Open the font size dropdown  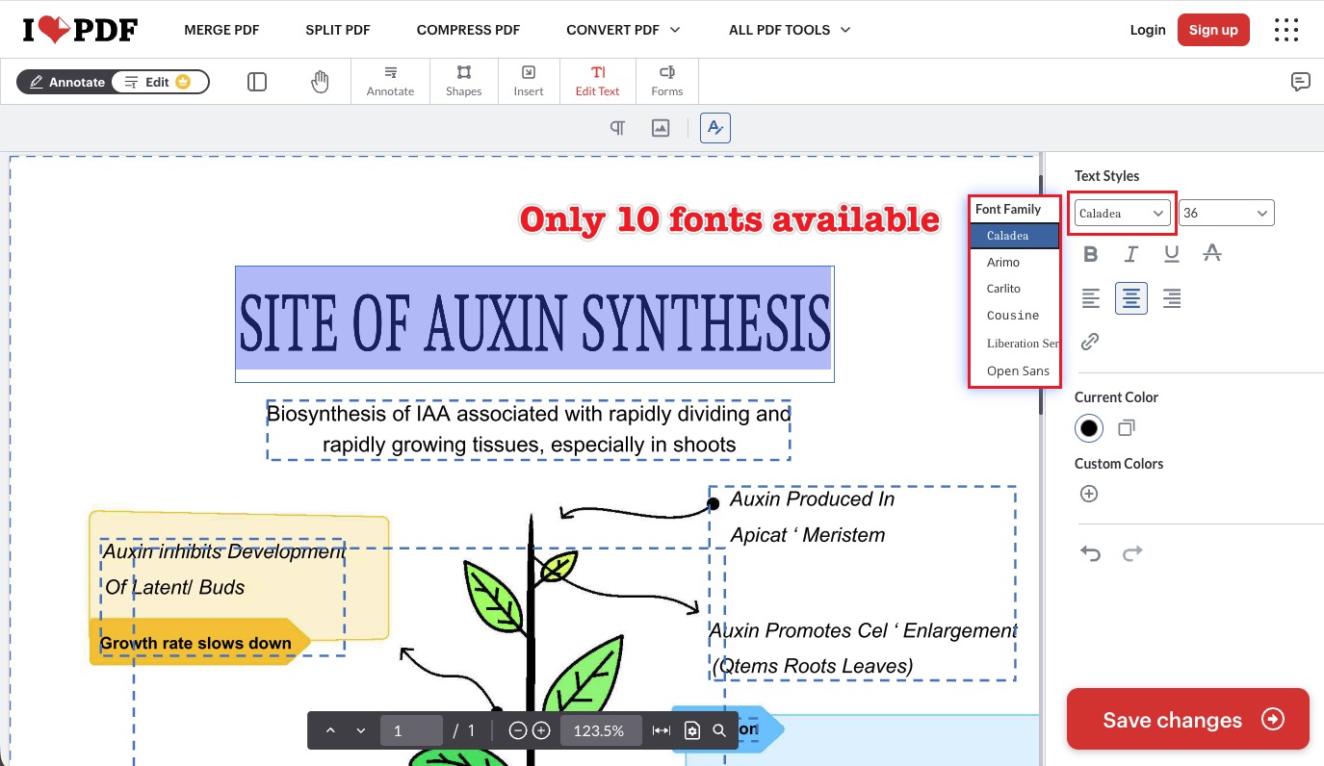click(1227, 213)
